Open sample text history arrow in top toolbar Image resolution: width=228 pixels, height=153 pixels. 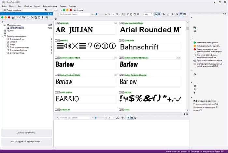click(57, 14)
